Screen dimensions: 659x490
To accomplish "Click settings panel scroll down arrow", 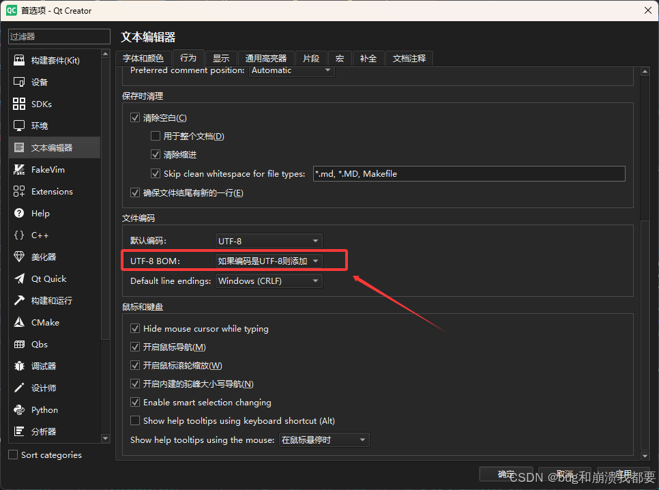I will pyautogui.click(x=645, y=456).
